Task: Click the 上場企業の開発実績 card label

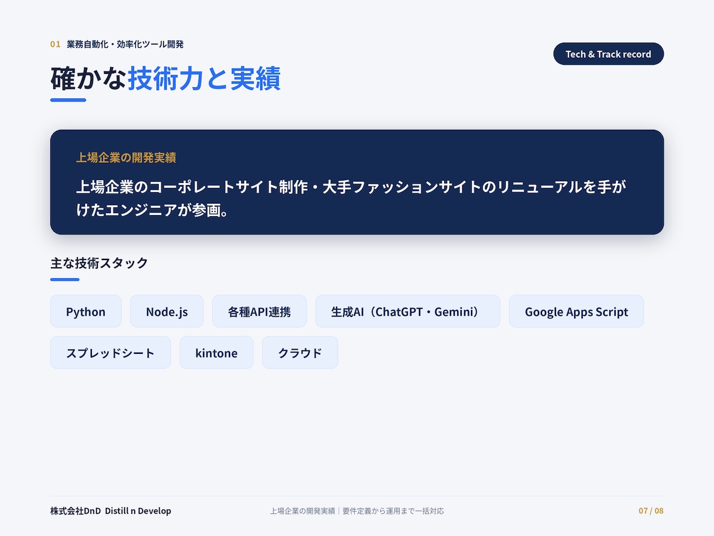Action: (126, 158)
